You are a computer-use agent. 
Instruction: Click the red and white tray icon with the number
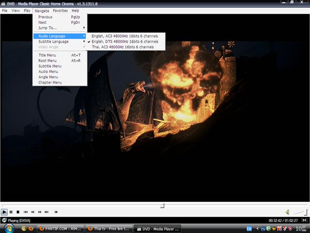279,229
